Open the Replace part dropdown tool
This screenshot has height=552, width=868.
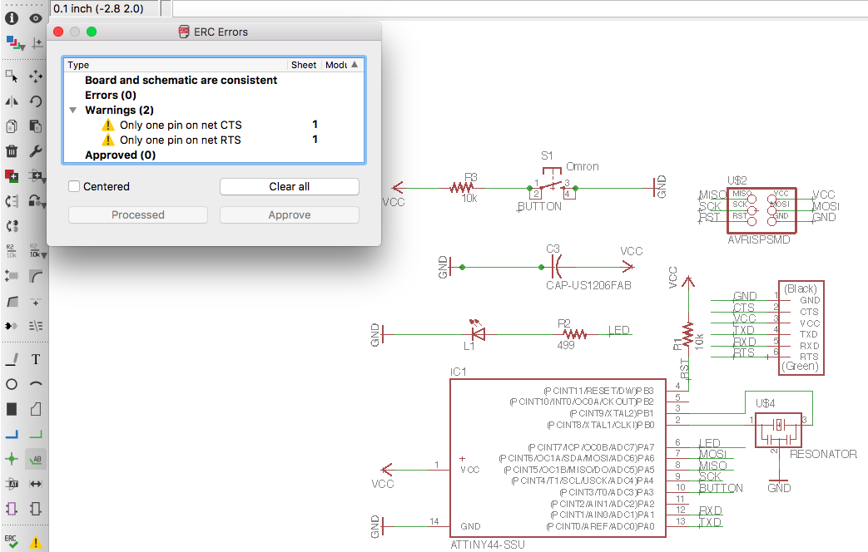(x=37, y=201)
